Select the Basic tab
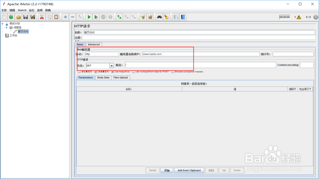 (80, 45)
